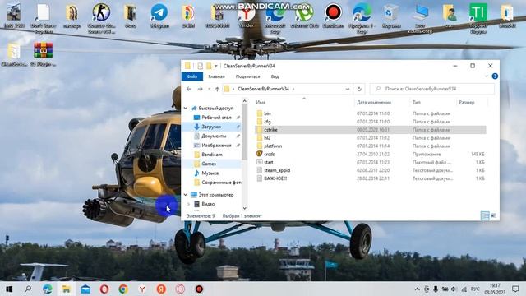Select the cstrike folder
Image resolution: width=526 pixels, height=296 pixels.
tap(371, 130)
